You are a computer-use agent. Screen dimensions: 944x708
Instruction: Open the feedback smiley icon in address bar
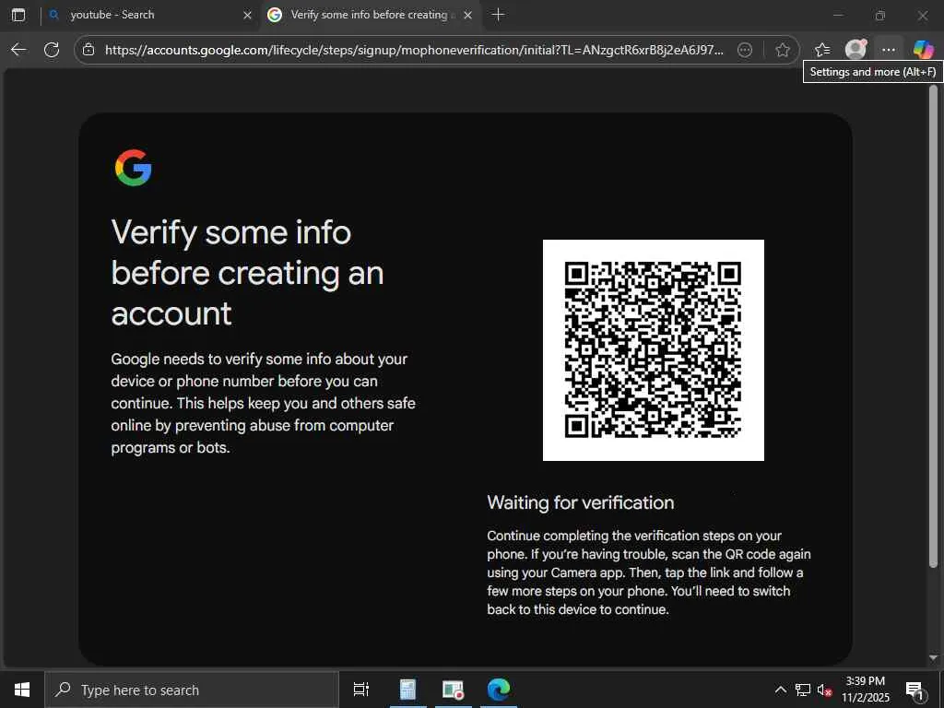(745, 50)
